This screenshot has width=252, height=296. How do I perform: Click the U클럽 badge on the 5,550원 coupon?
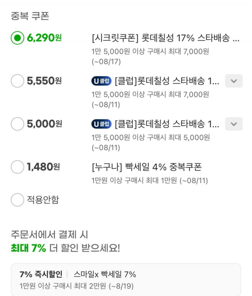point(101,81)
